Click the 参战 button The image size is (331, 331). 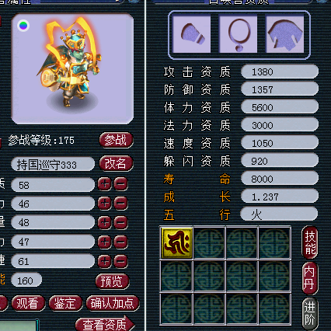(116, 140)
